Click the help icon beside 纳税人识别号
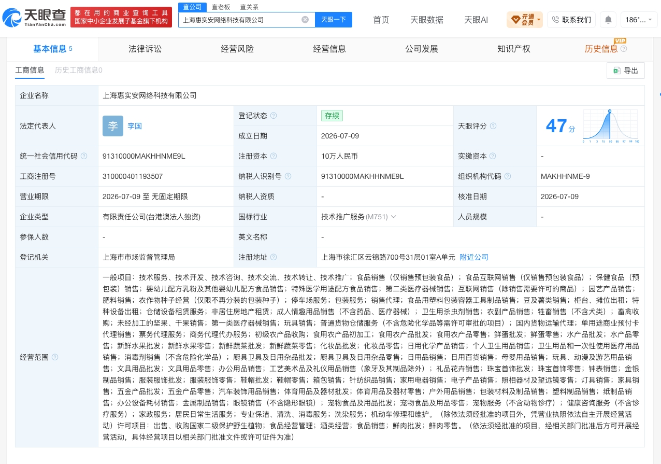Image resolution: width=661 pixels, height=464 pixels. (x=288, y=176)
